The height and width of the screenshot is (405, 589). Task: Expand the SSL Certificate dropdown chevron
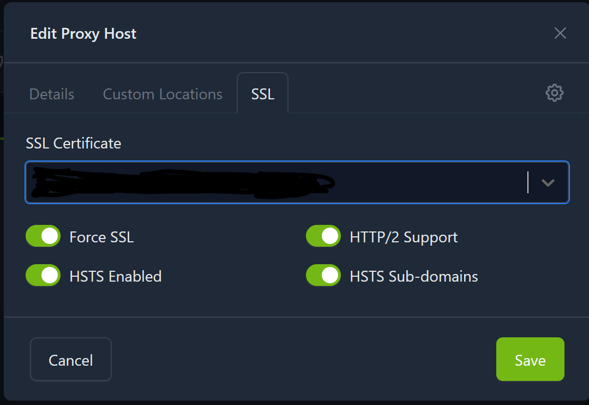(x=548, y=183)
